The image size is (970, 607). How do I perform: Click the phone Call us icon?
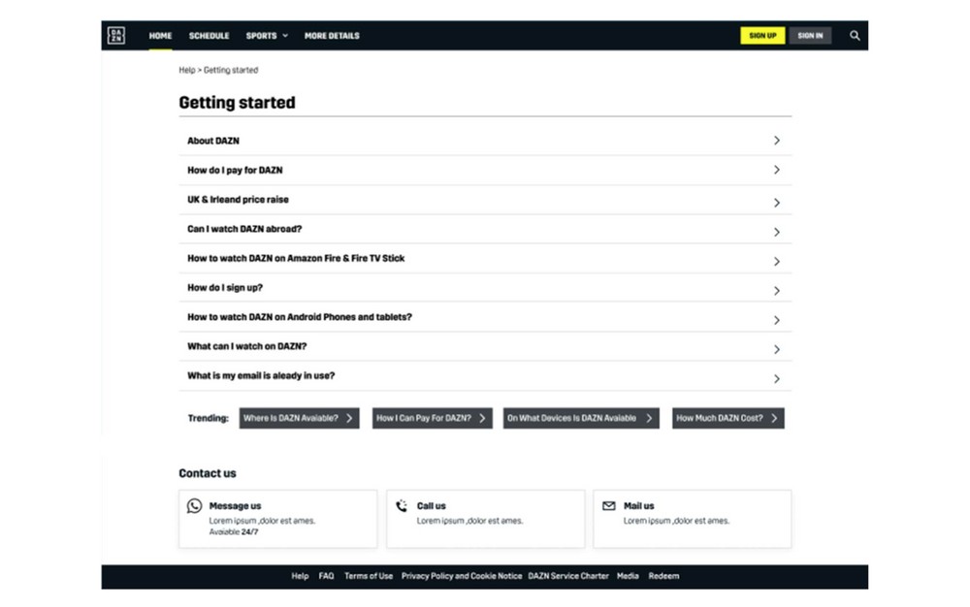pyautogui.click(x=402, y=505)
